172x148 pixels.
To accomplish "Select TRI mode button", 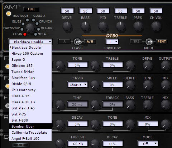I will point(136,41).
